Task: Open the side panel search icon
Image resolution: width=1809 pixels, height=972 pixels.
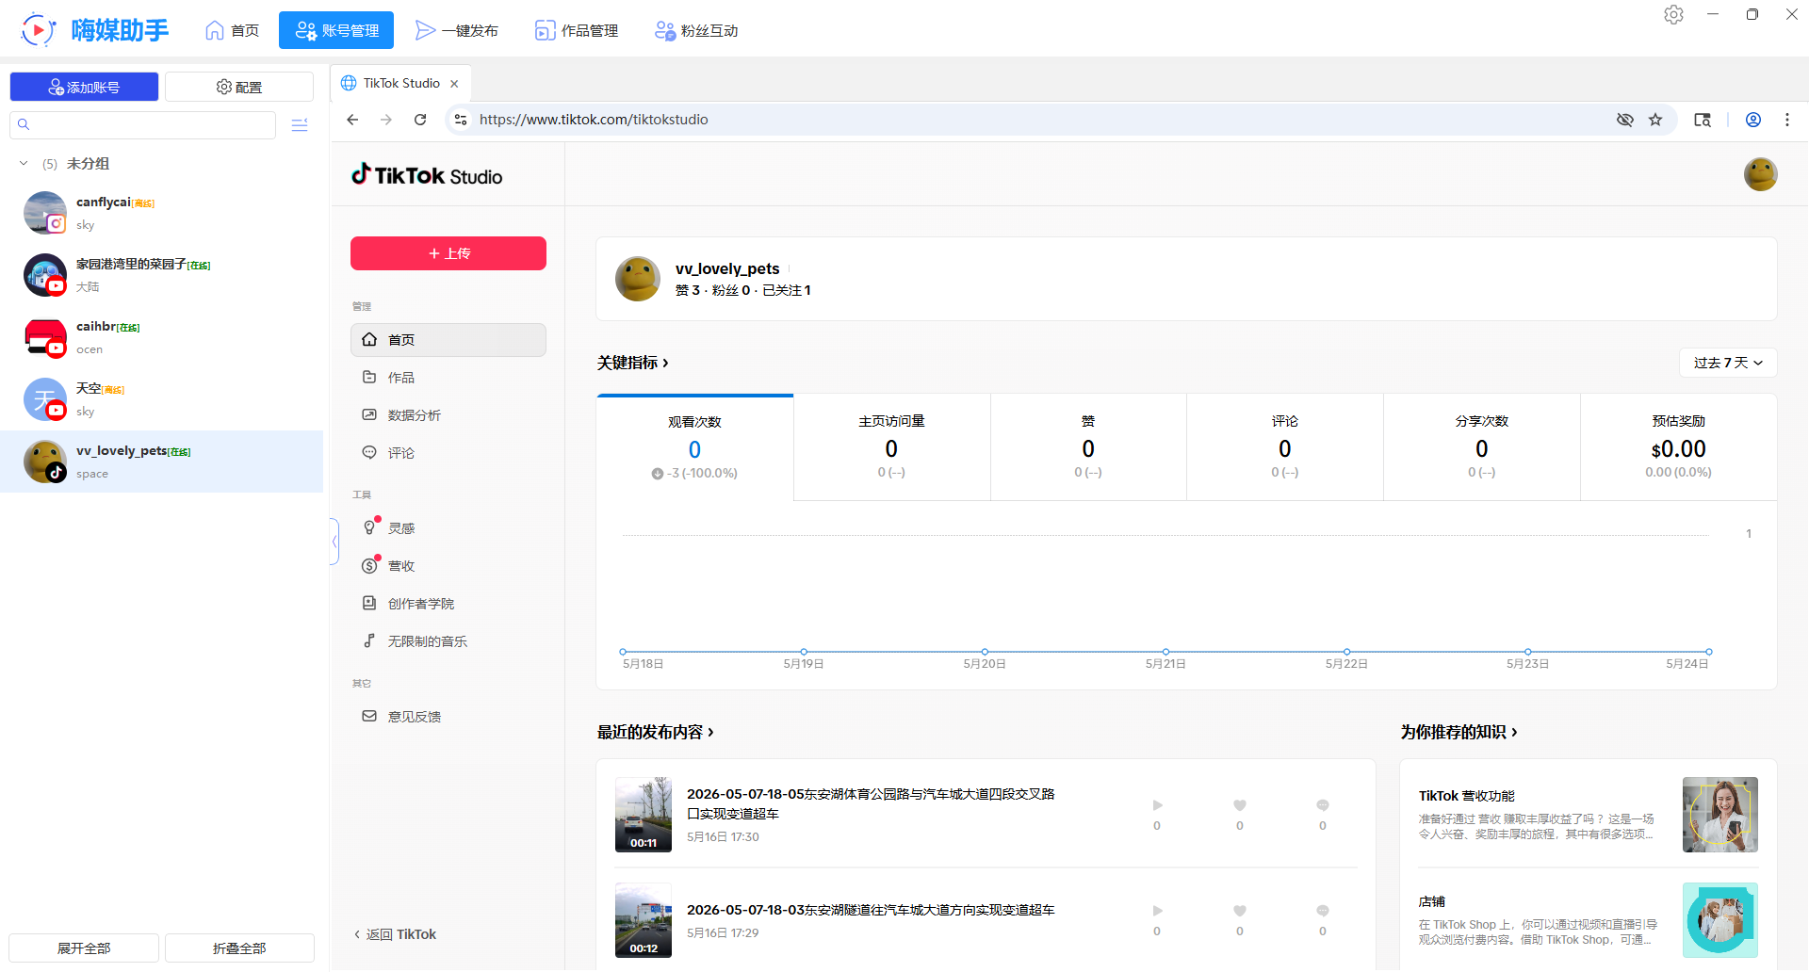Action: [1703, 120]
